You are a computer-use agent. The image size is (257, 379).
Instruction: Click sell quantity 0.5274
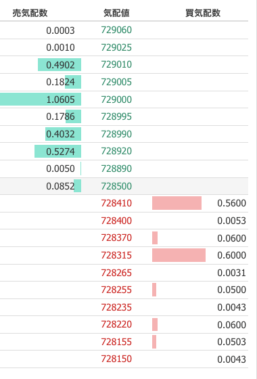click(60, 152)
